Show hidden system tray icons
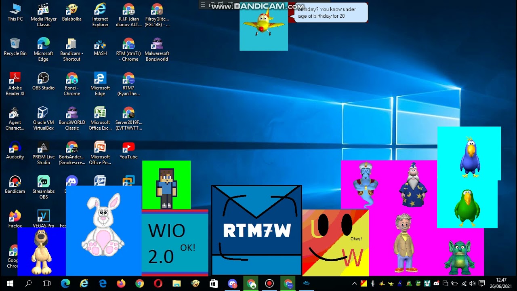Viewport: 517px width, 291px height. [355, 283]
